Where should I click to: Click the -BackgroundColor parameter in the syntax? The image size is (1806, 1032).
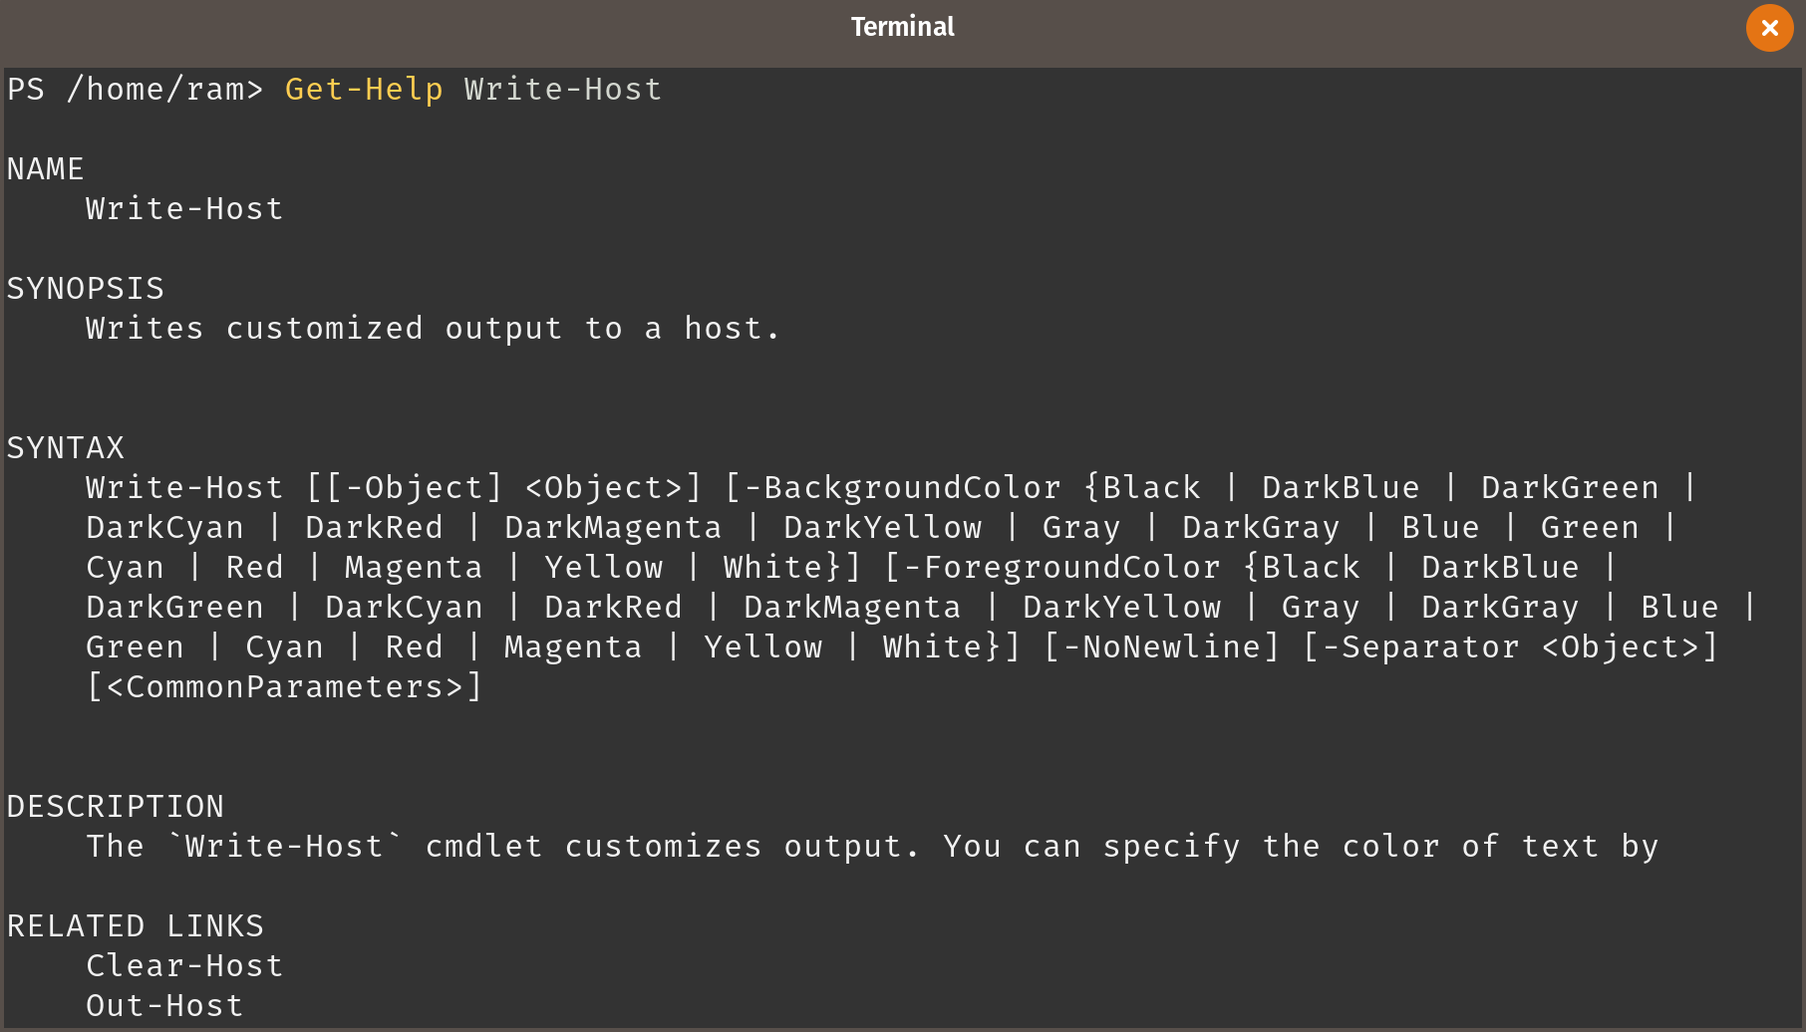tap(902, 488)
